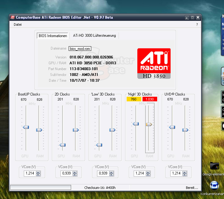Click the Date / Time 10/17/07 - 10:37
The height and width of the screenshot is (199, 224).
(85, 81)
